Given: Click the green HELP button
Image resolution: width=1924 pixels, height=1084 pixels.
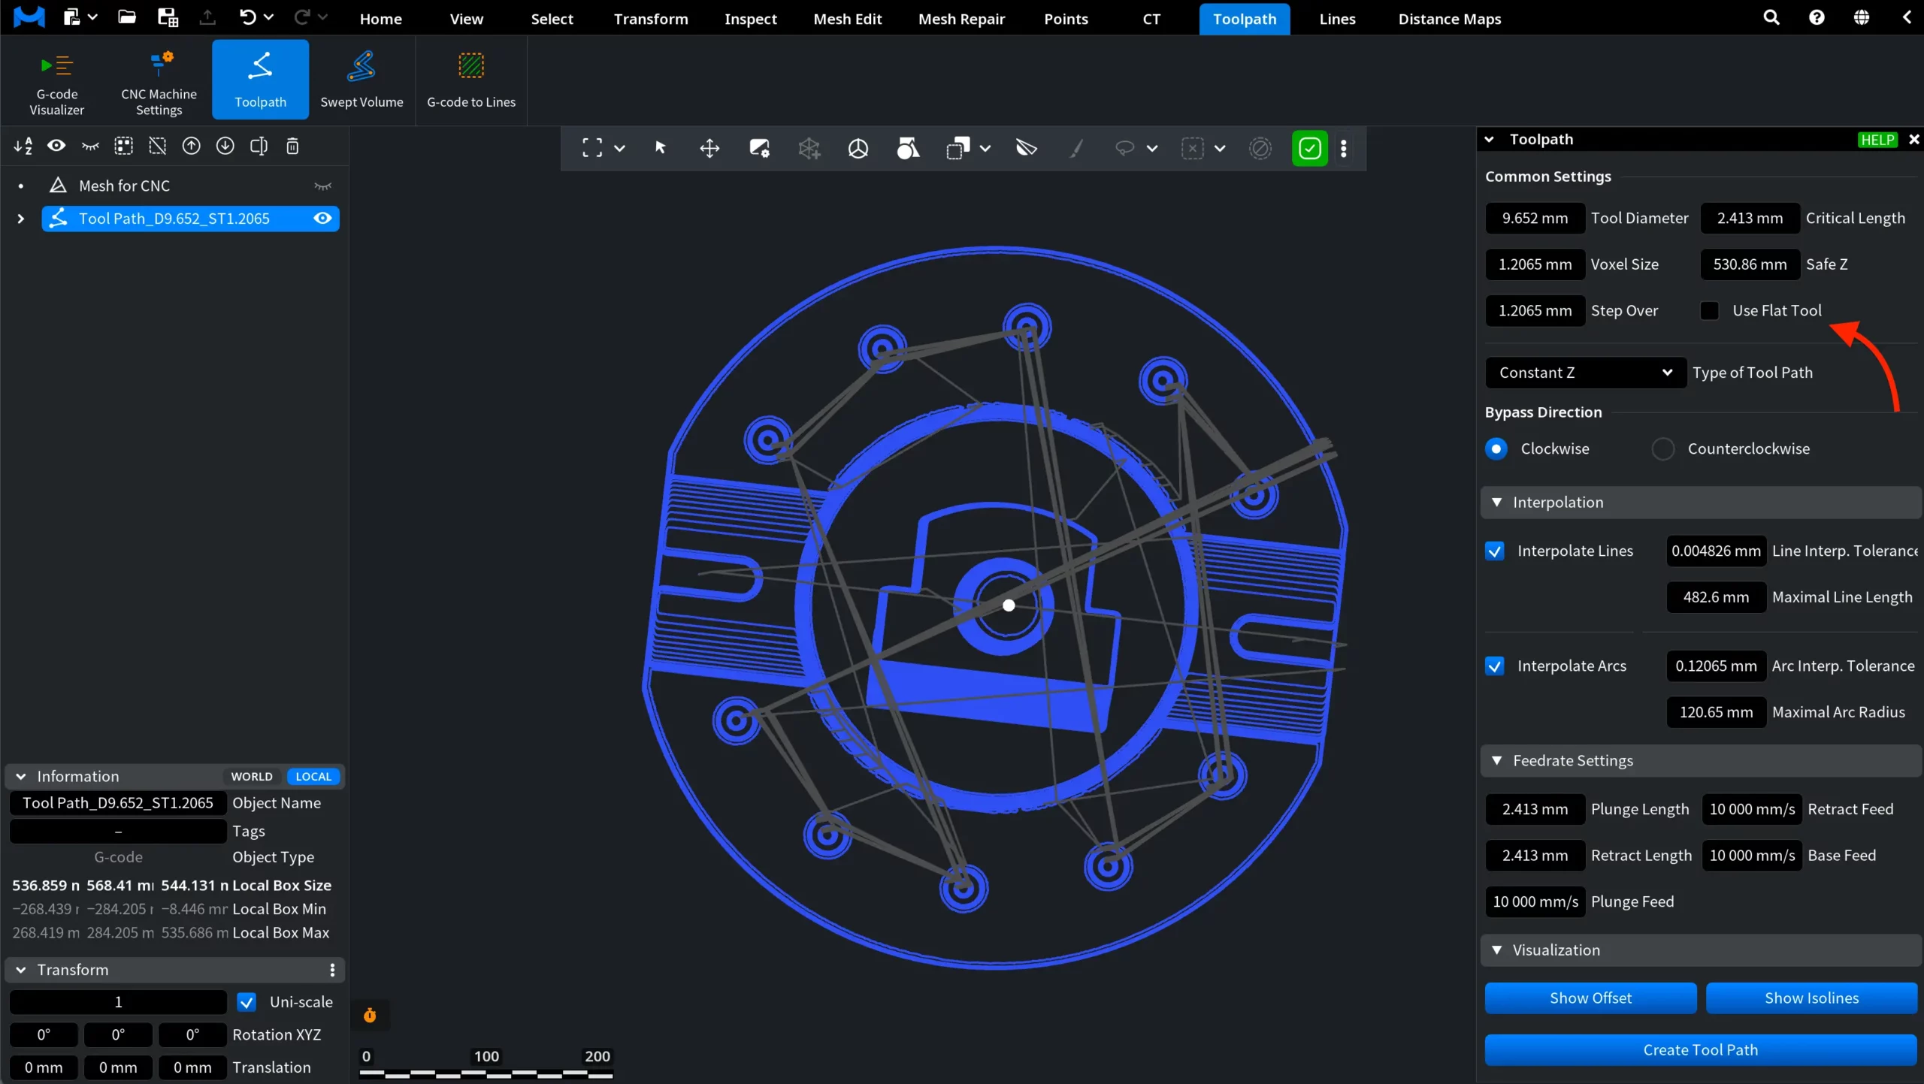Looking at the screenshot, I should [1877, 140].
